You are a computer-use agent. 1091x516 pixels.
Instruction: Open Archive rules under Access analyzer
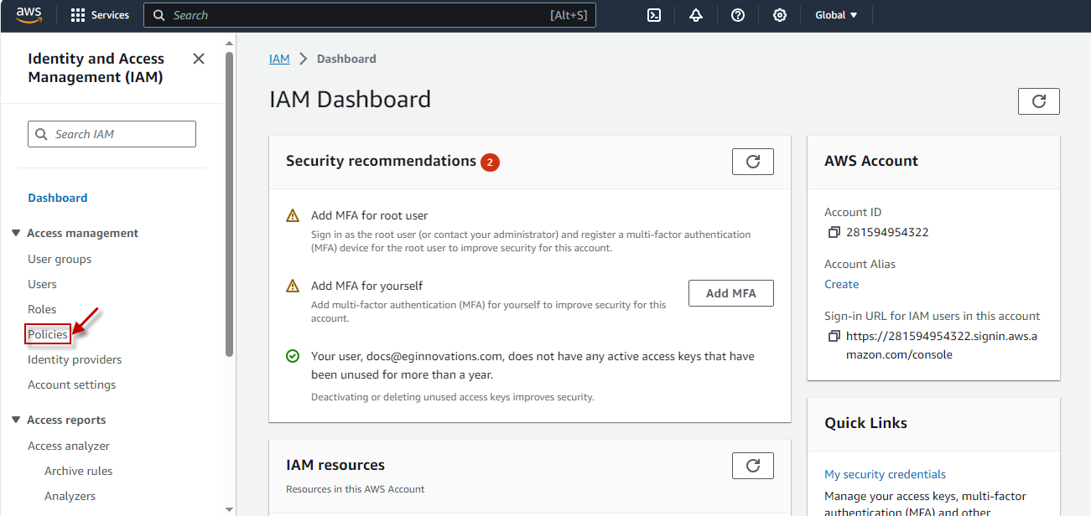[x=78, y=471]
